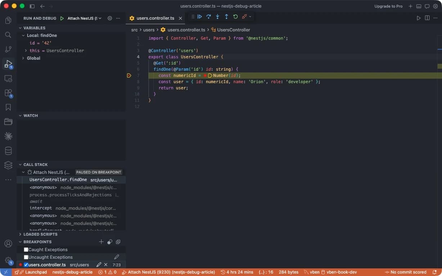Go back with title bar arrow
Screen dimensions: 442x276
click(x=42, y=6)
